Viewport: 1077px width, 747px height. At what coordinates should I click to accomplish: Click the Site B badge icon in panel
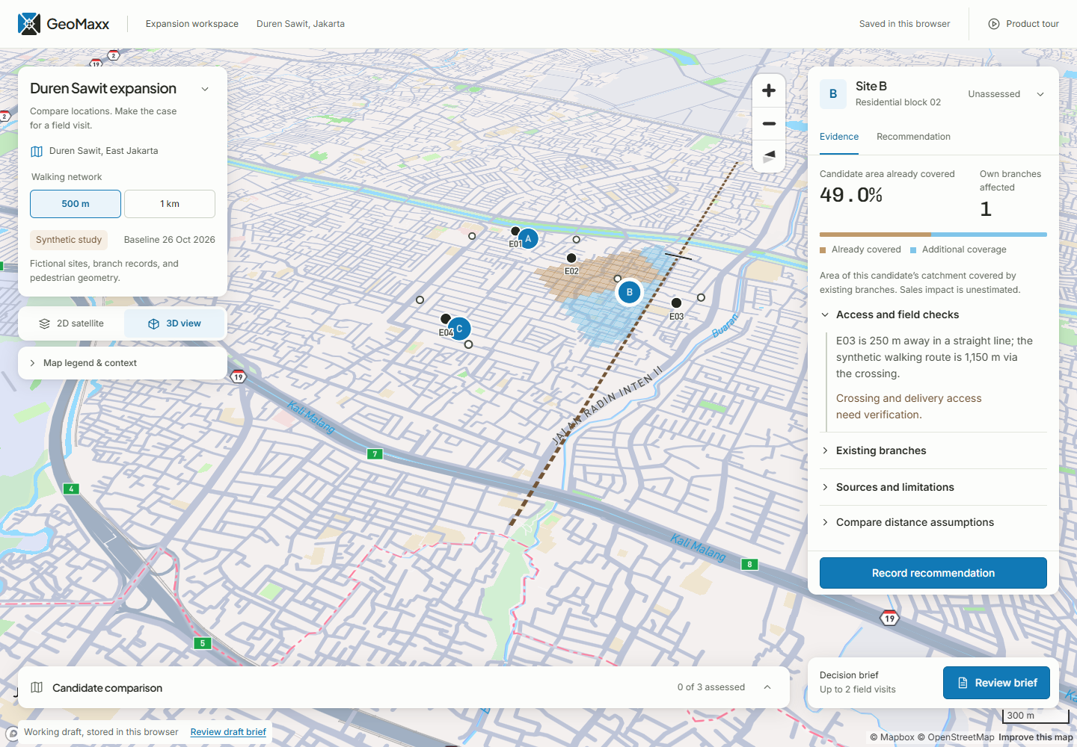coord(833,94)
